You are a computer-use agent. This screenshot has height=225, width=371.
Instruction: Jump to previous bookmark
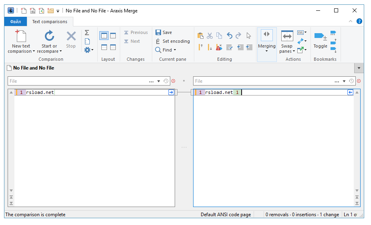(333, 42)
